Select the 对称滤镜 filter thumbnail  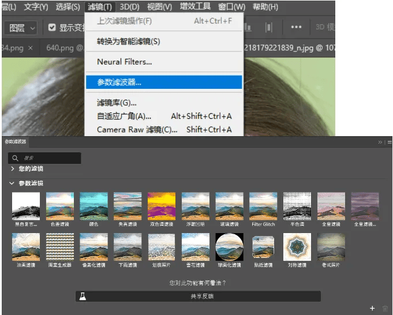[297, 247]
